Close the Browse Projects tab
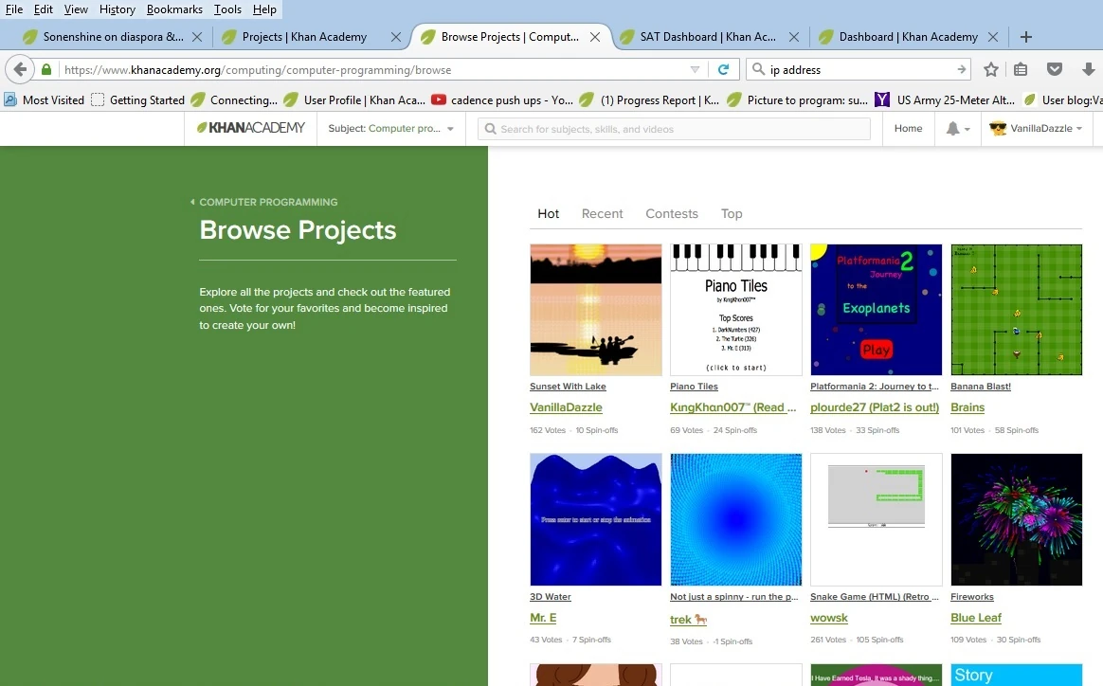The image size is (1103, 686). 595,37
